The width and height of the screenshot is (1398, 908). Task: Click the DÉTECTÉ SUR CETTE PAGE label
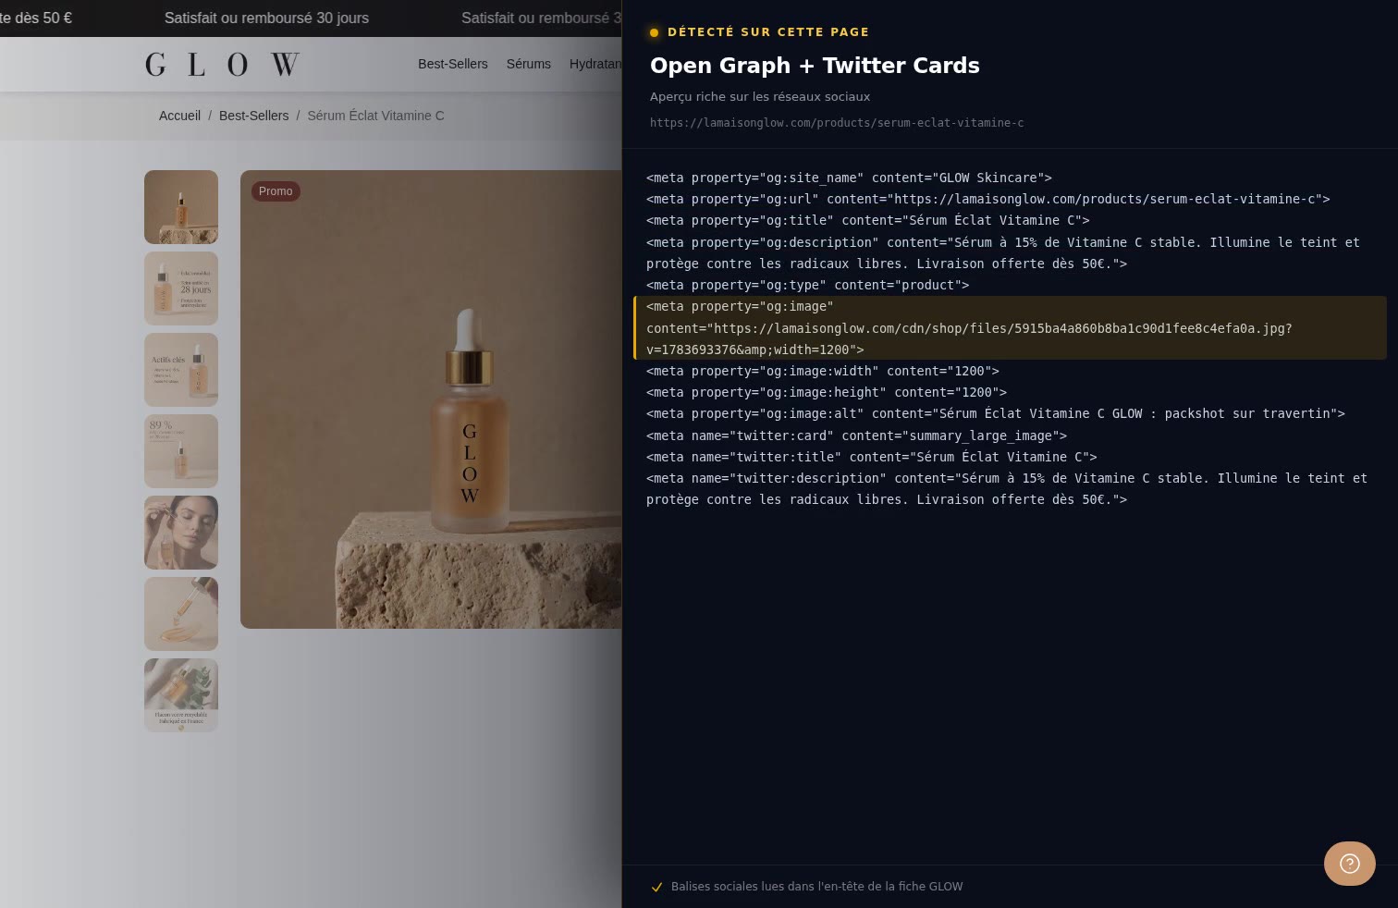point(768,32)
